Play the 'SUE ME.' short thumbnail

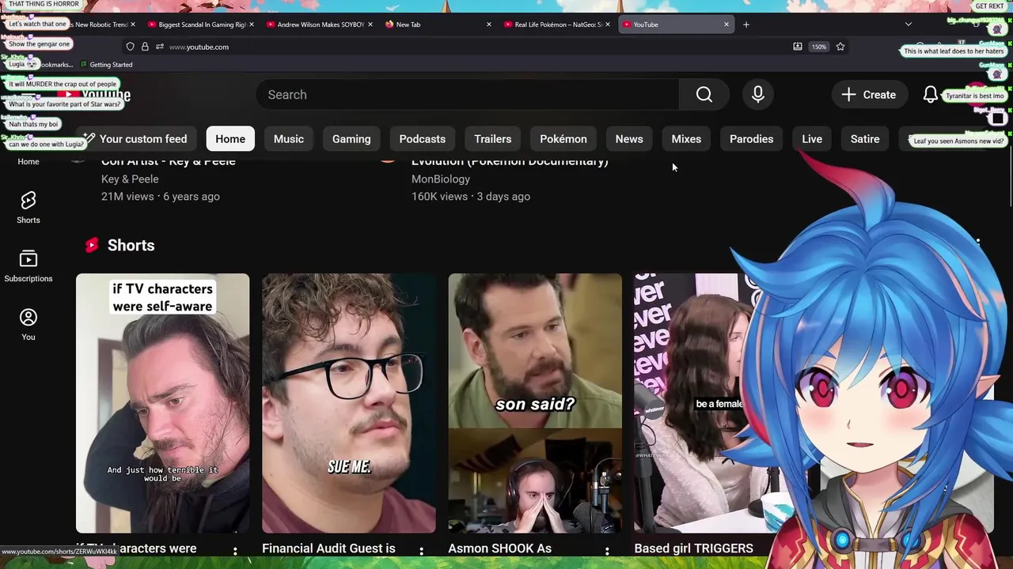pyautogui.click(x=349, y=403)
